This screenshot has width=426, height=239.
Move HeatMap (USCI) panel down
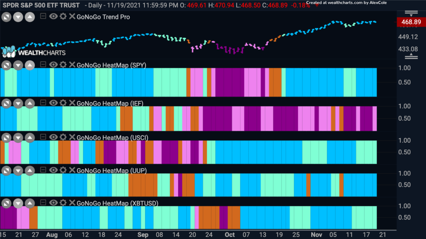pos(18,138)
